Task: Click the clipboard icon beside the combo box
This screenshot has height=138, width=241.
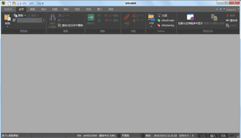Action: click(15, 20)
